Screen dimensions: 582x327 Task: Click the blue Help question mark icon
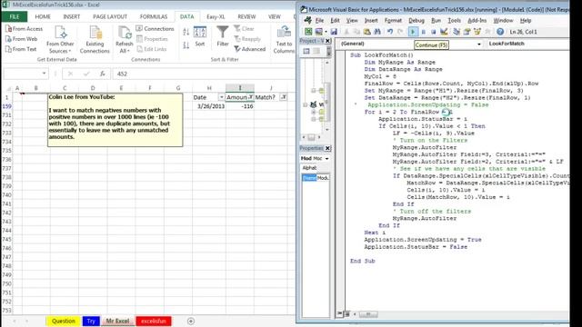(x=500, y=32)
